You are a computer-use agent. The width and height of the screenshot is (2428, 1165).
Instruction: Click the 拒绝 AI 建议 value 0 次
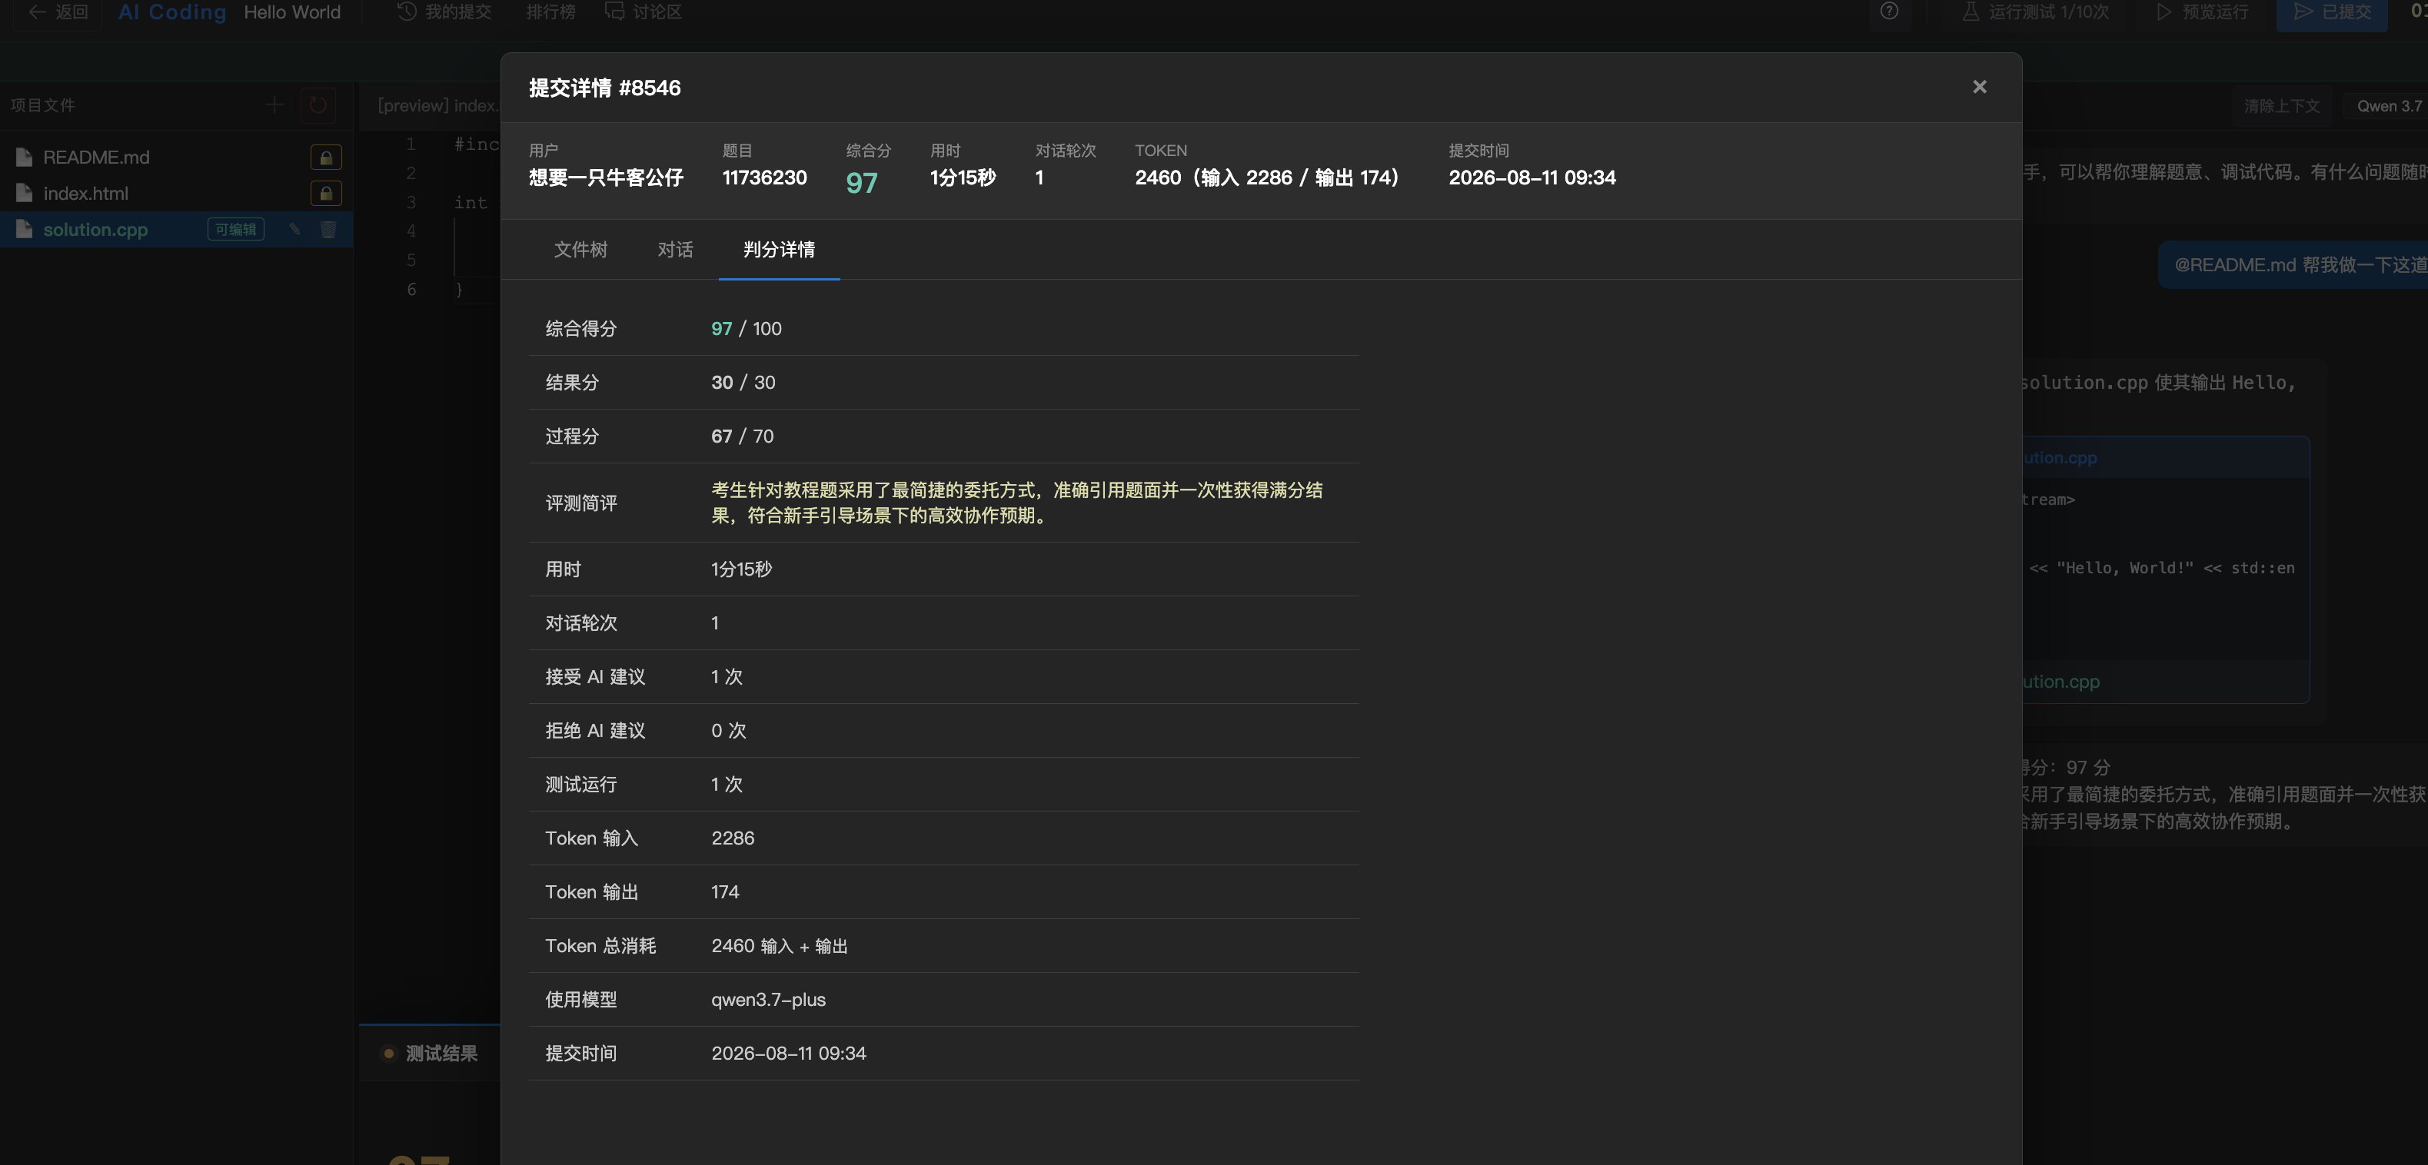click(x=729, y=730)
